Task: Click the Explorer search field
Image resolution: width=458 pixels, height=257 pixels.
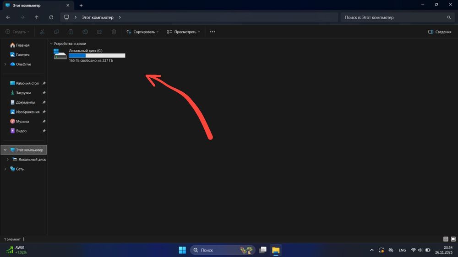Action: 397,17
